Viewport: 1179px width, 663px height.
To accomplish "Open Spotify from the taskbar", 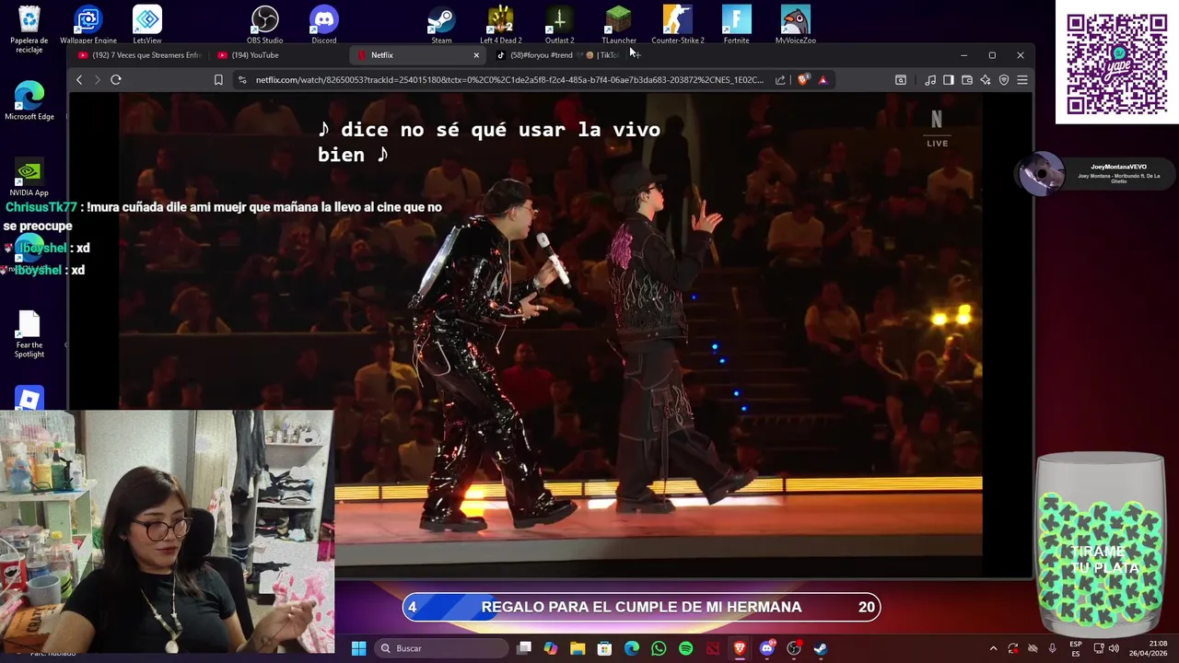I will pos(685,648).
